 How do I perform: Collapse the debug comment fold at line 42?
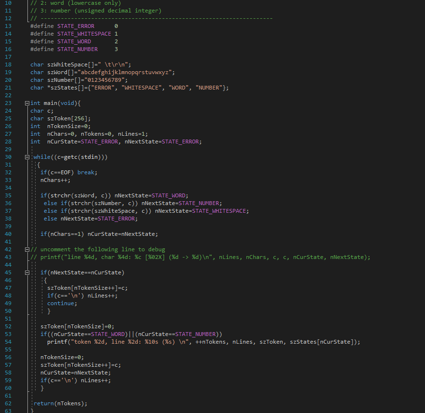click(27, 249)
